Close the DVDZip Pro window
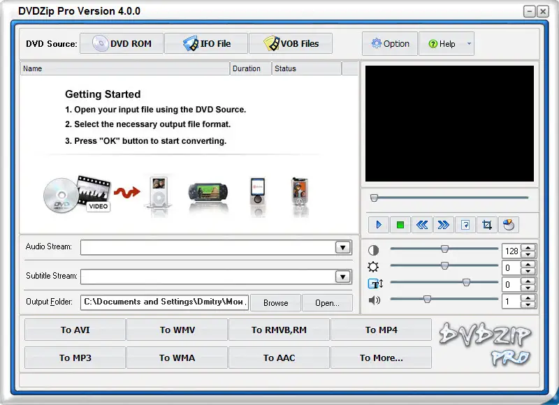The image size is (559, 405). 543,11
